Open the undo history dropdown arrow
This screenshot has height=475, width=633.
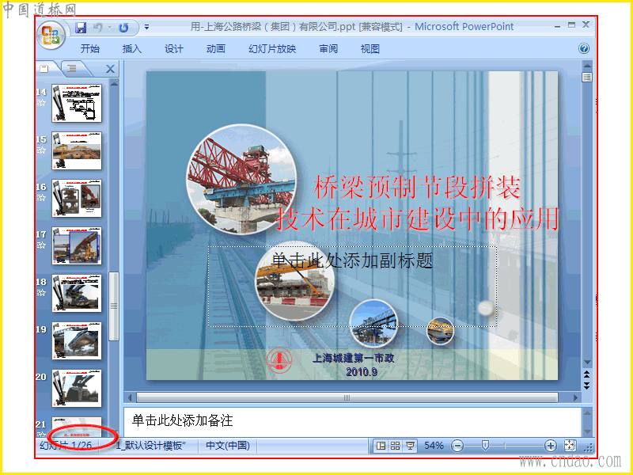109,28
